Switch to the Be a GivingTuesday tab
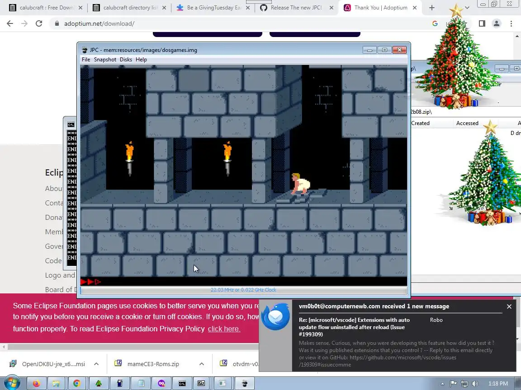521x390 pixels. 213,7
